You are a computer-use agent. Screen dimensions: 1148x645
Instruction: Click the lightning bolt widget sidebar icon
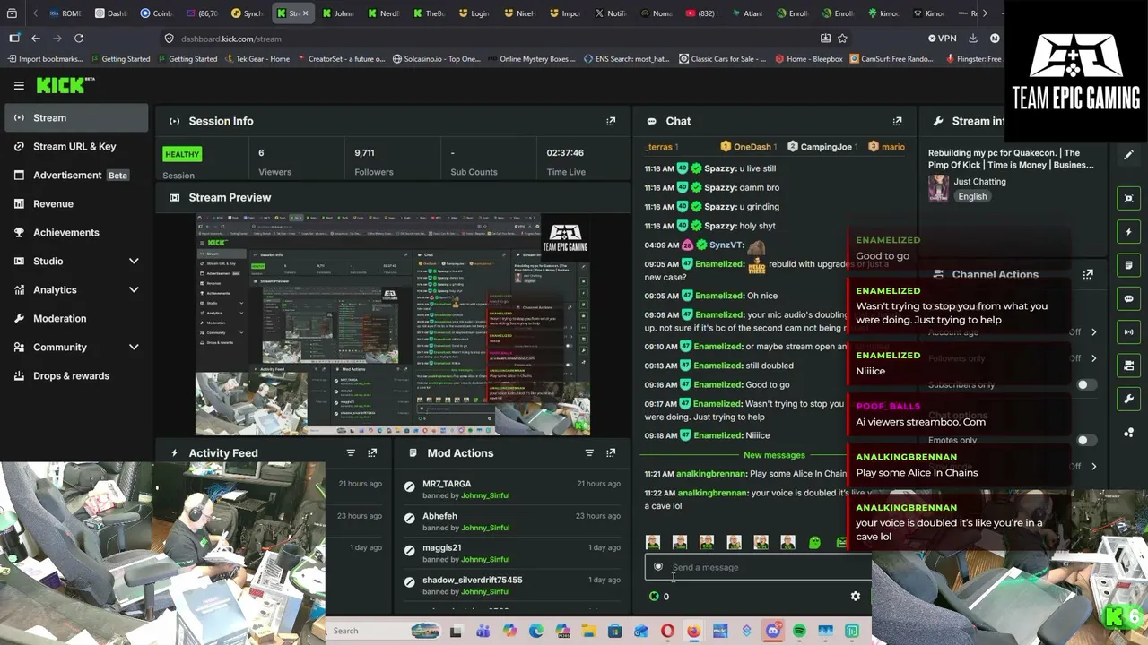[1129, 232]
